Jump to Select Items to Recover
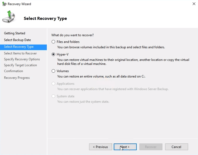 click(20, 53)
